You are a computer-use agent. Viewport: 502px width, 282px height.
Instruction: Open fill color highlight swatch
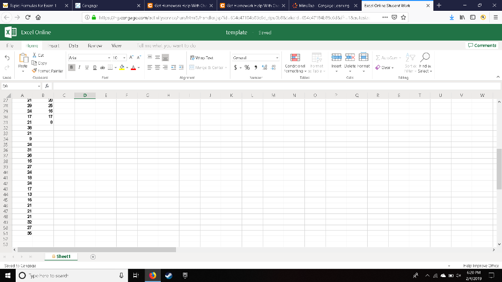tap(122, 68)
